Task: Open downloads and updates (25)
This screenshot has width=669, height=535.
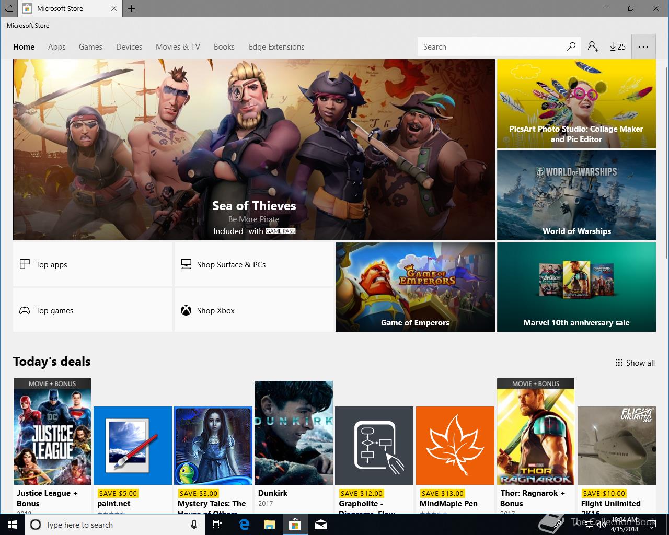Action: click(x=617, y=46)
